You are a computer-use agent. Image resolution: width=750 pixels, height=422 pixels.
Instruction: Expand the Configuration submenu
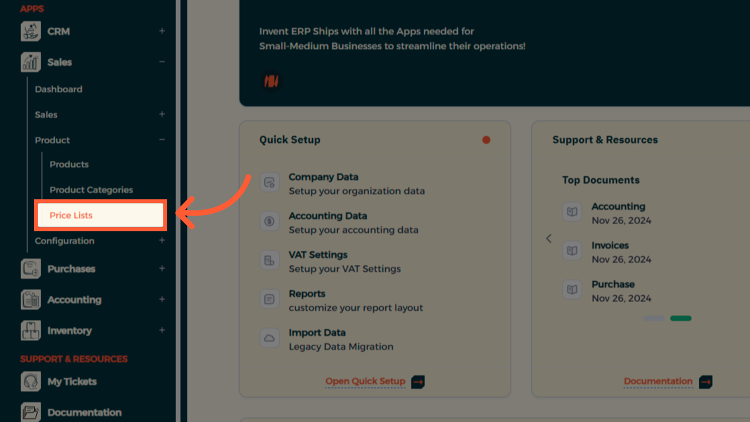tap(162, 240)
